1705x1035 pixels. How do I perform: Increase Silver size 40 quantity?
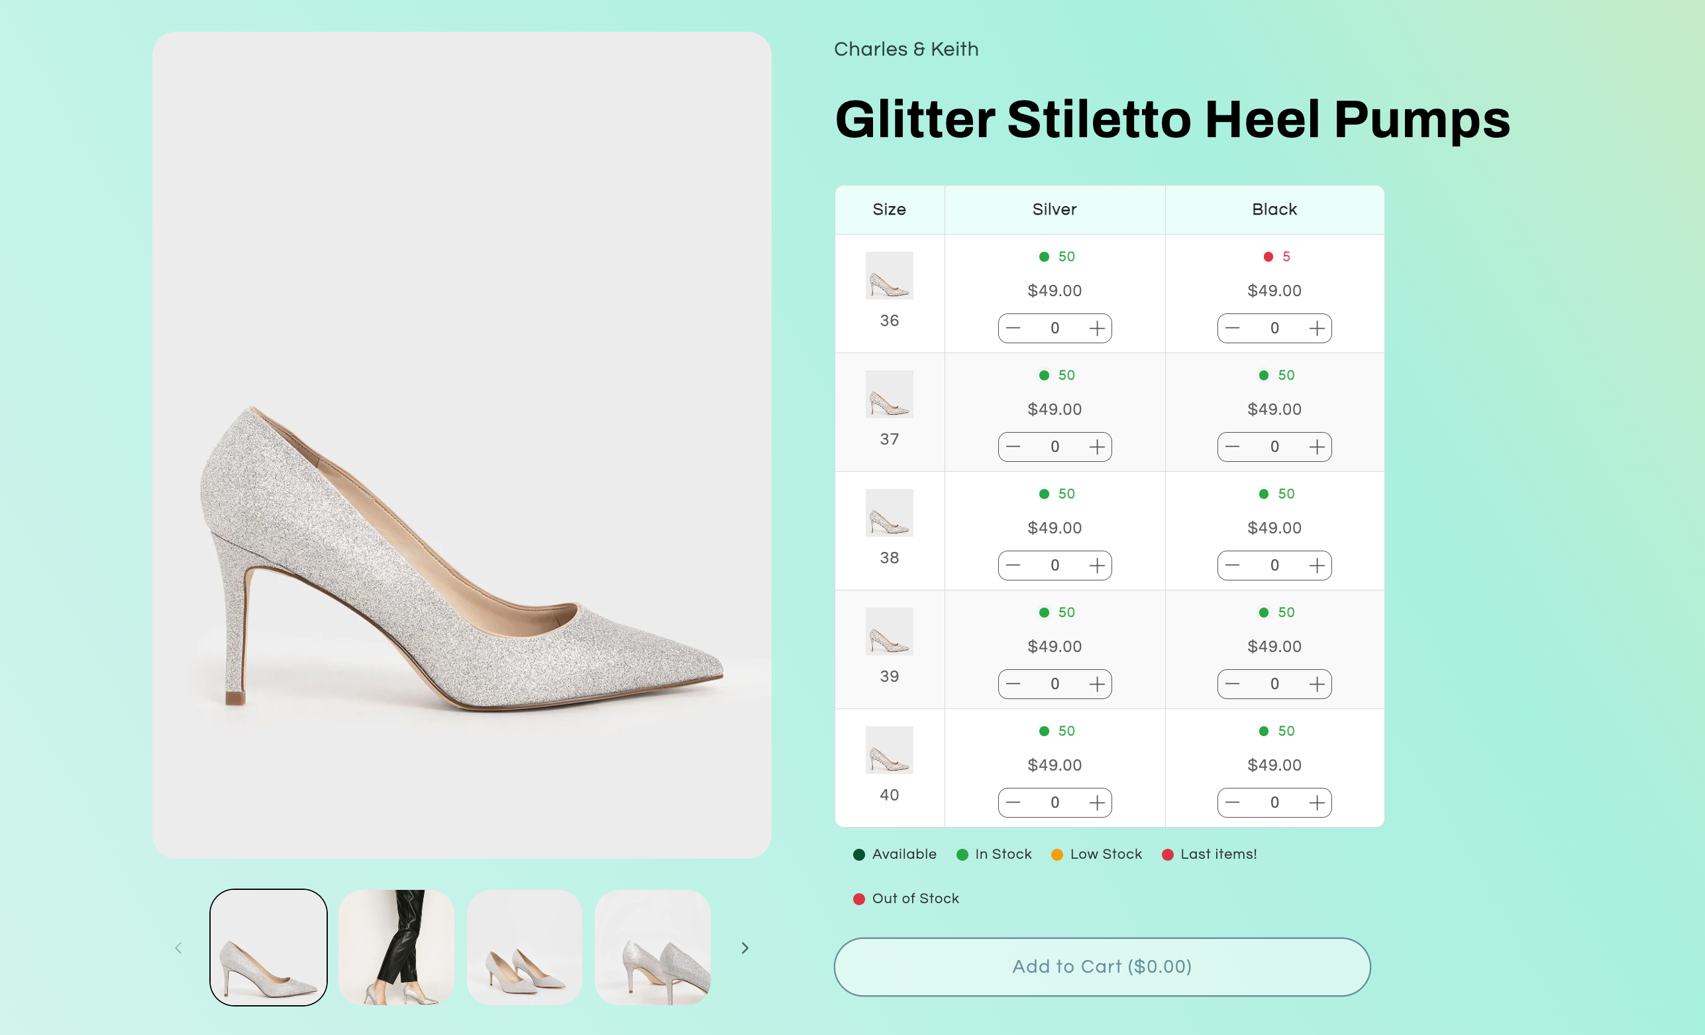(x=1097, y=802)
